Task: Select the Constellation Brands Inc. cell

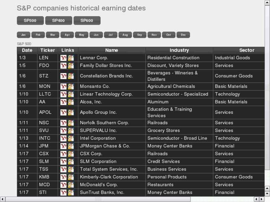Action: pos(112,76)
